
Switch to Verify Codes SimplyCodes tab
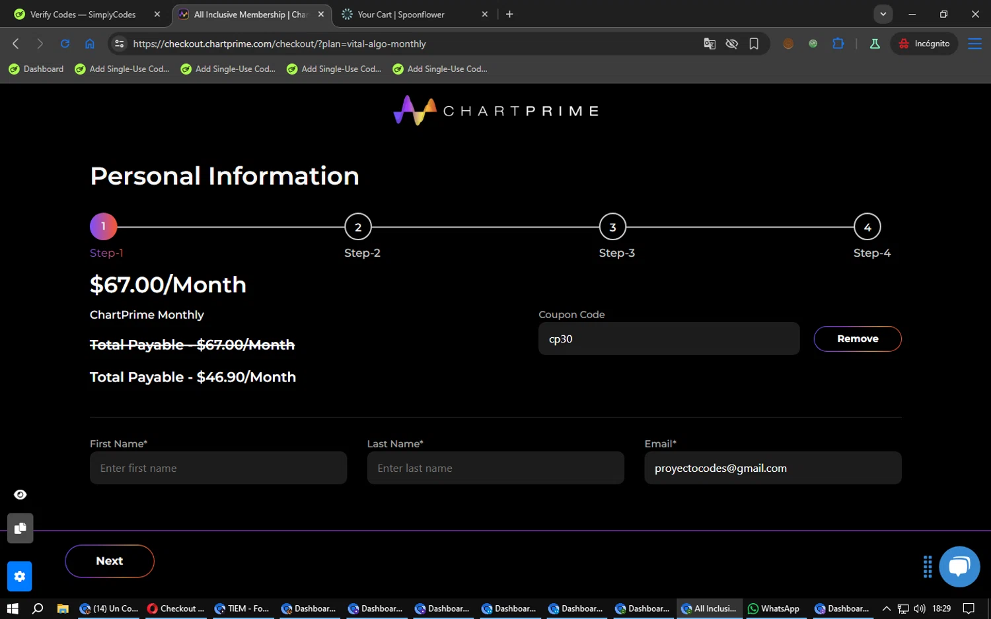pos(83,15)
